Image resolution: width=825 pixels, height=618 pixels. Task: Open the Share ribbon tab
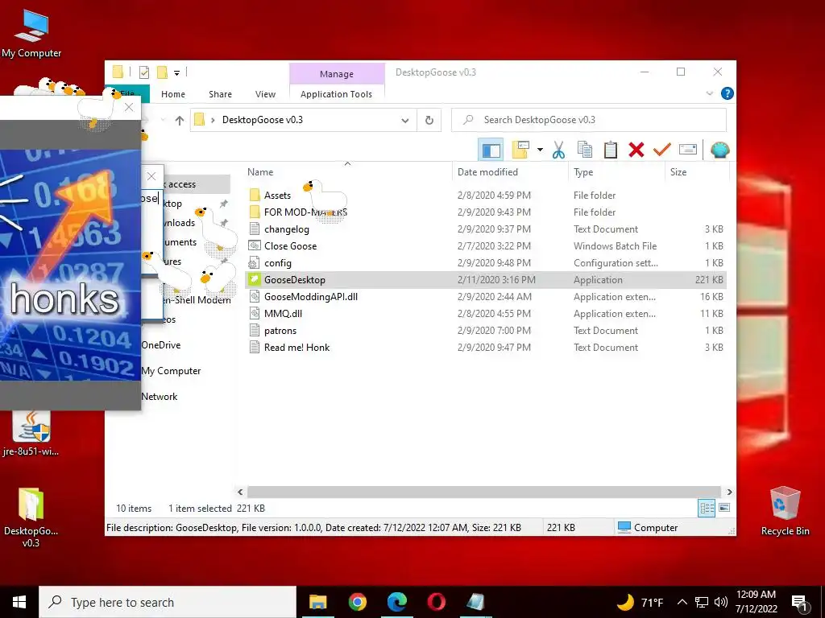point(220,94)
